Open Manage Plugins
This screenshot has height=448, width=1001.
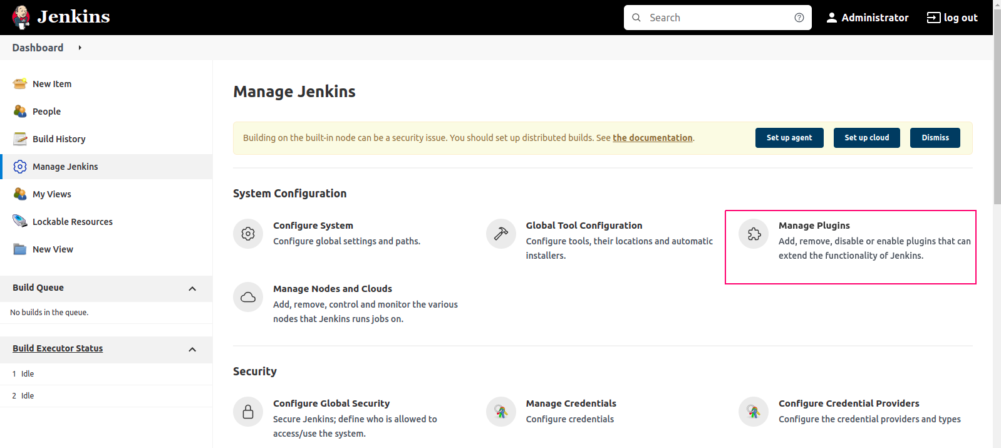[814, 226]
